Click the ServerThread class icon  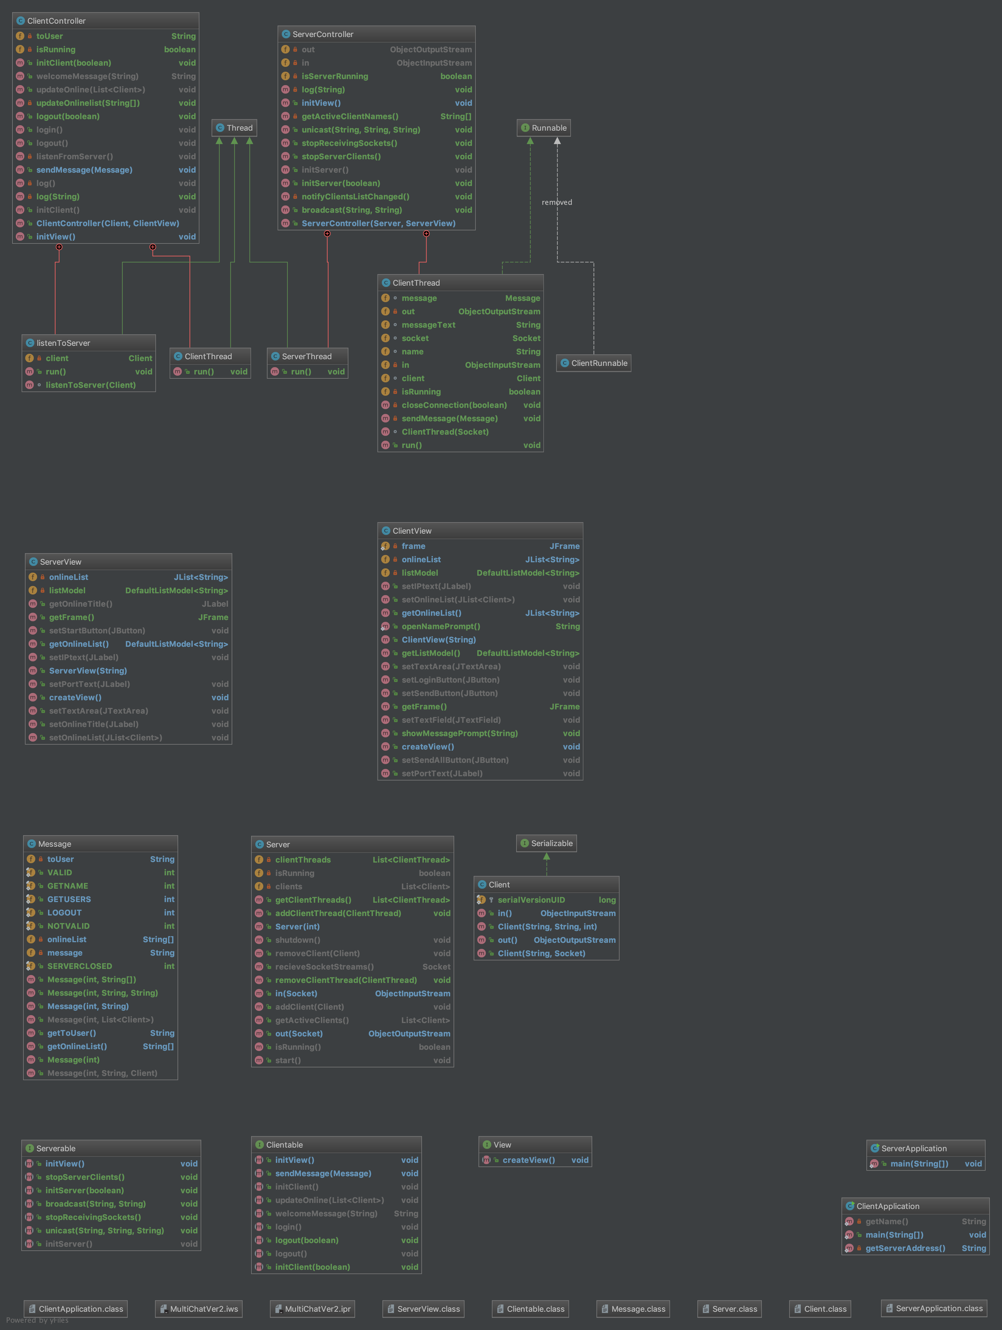[275, 357]
